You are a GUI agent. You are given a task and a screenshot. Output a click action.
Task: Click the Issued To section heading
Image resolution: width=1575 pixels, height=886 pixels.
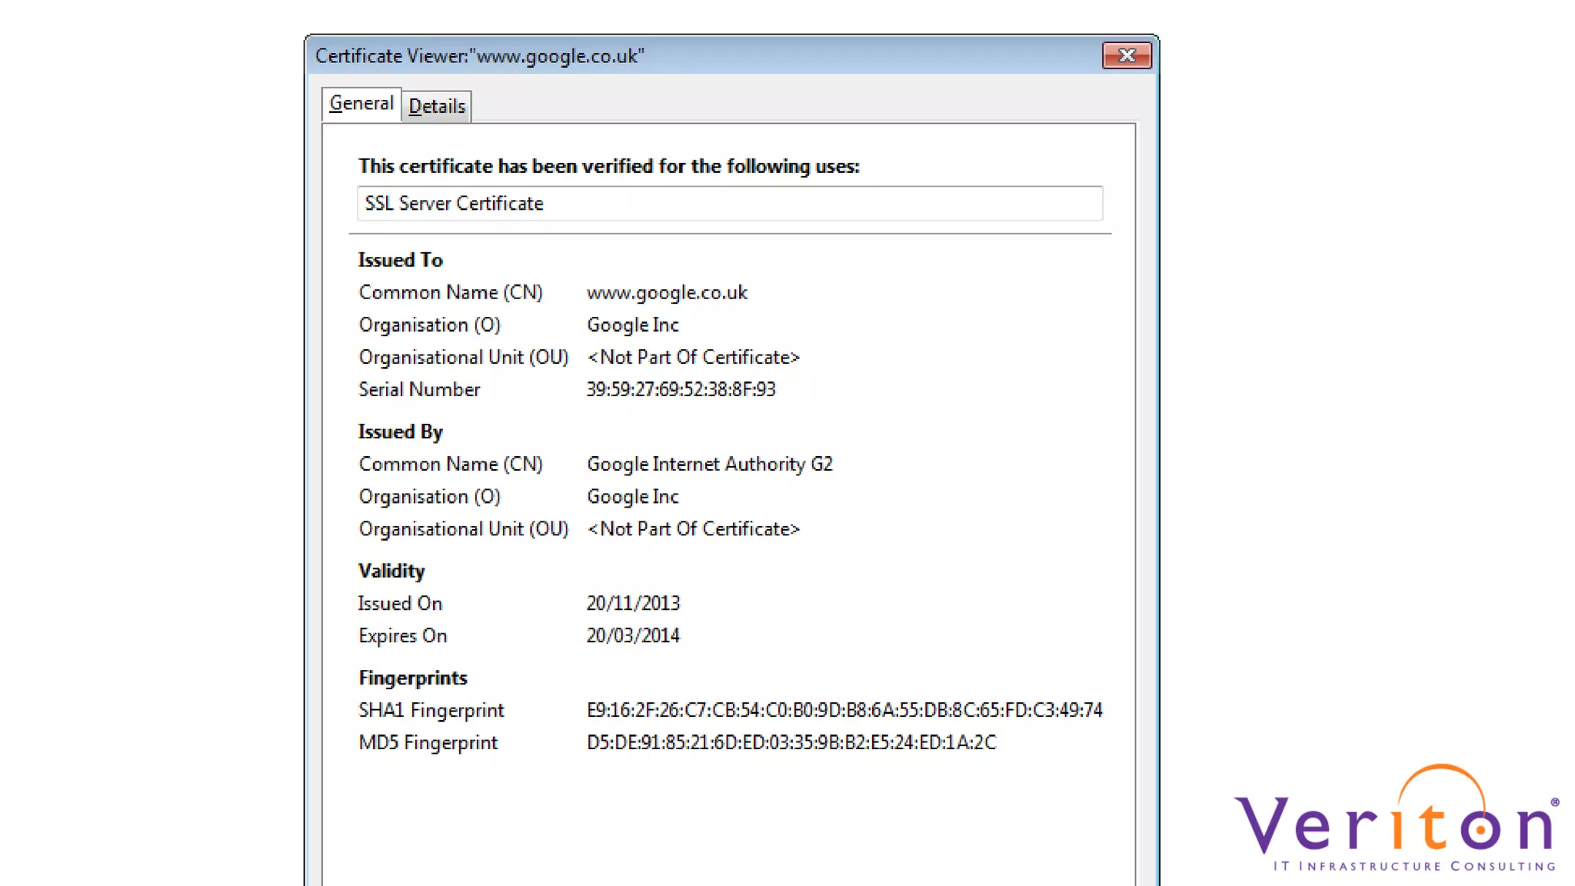[400, 260]
